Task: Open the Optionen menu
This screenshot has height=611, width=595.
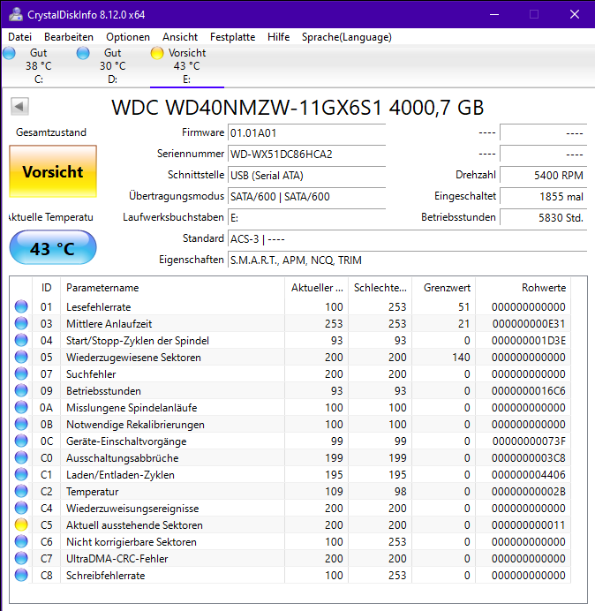Action: click(x=128, y=37)
